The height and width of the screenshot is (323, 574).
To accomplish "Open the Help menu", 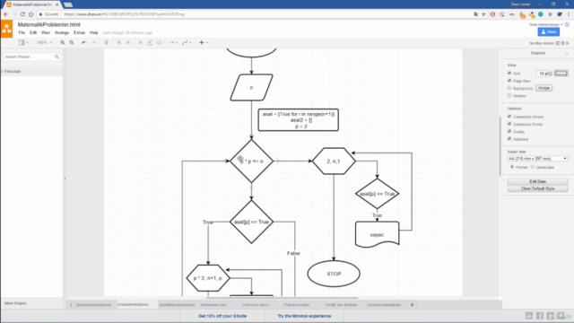I will 93,32.
